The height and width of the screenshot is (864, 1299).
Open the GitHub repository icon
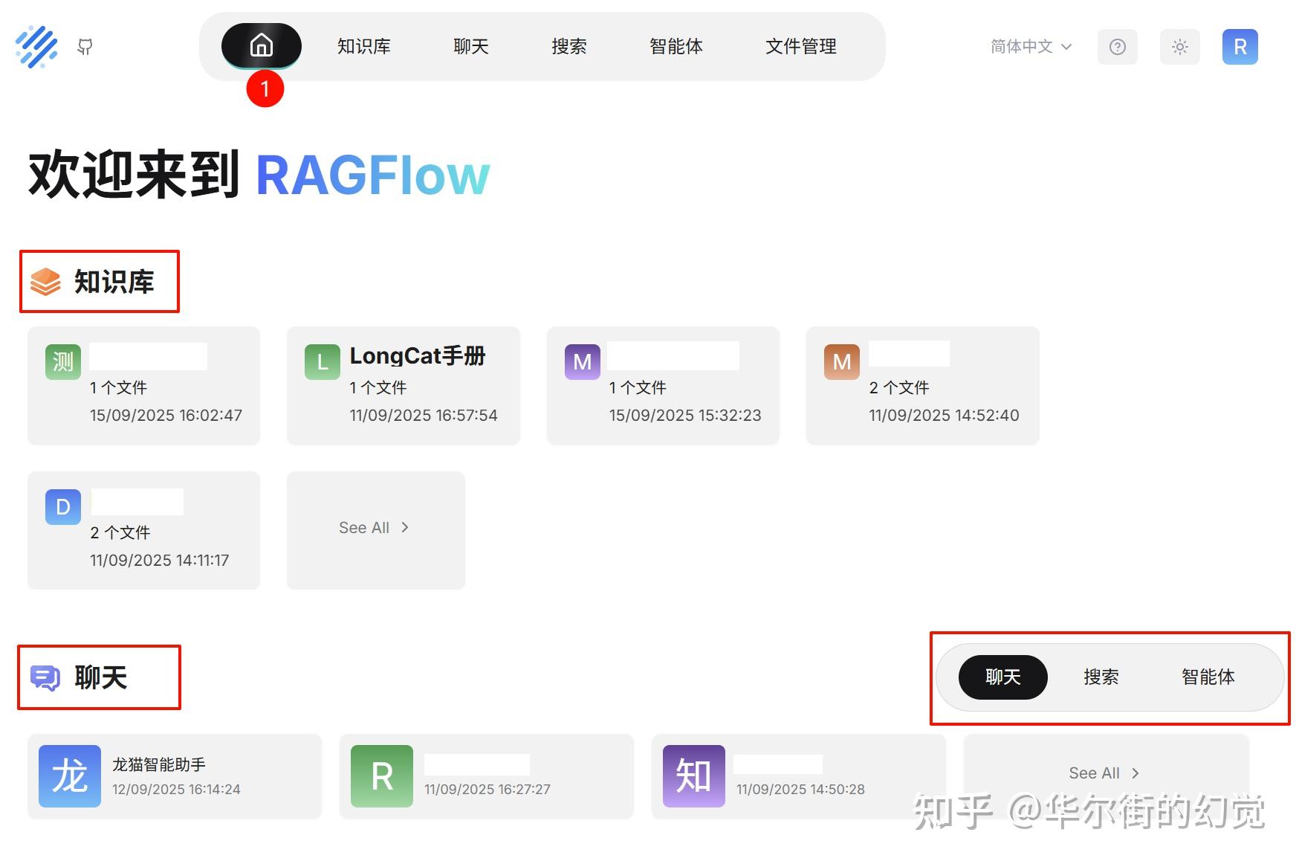pyautogui.click(x=85, y=47)
